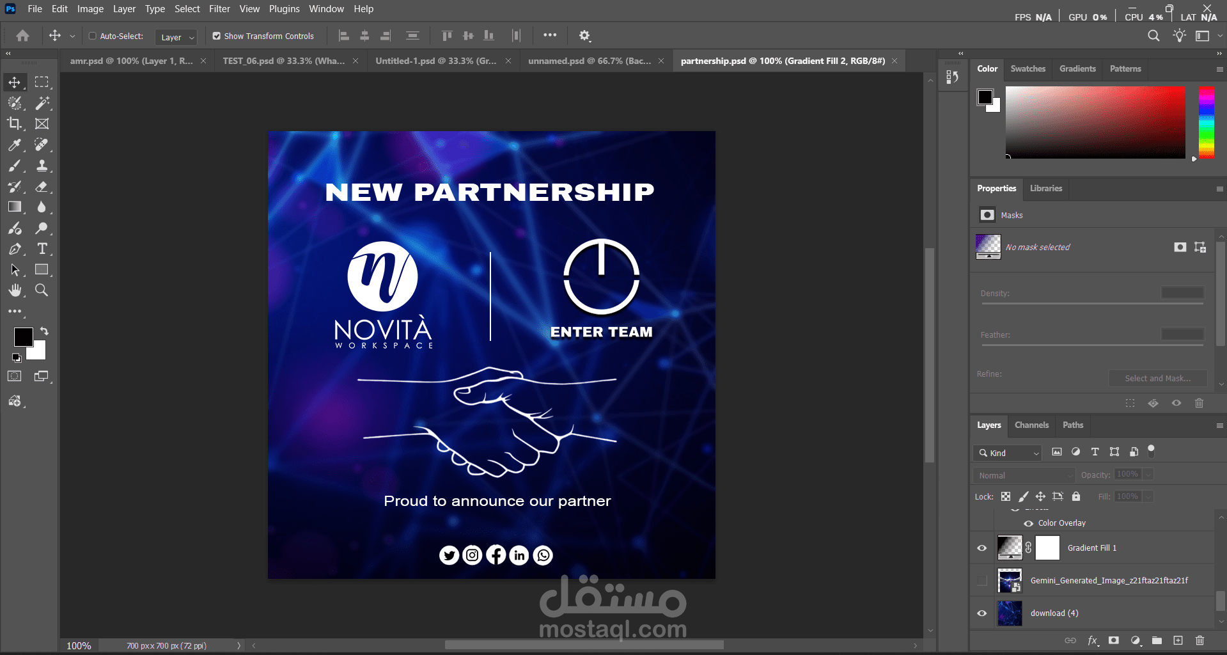Delete layer with Layers panel trash icon
This screenshot has width=1227, height=655.
[1200, 640]
